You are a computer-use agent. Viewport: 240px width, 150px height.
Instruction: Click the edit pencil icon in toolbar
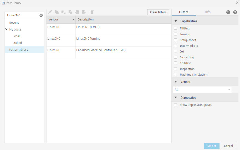tap(50, 12)
